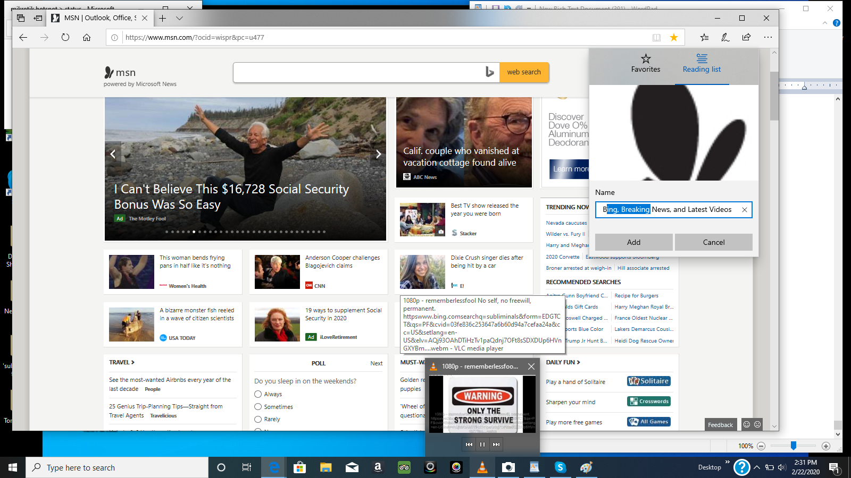Open Microsoft Store from taskbar
Image resolution: width=851 pixels, height=478 pixels.
tap(299, 467)
